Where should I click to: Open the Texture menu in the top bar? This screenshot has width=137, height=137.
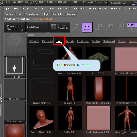(9, 14)
